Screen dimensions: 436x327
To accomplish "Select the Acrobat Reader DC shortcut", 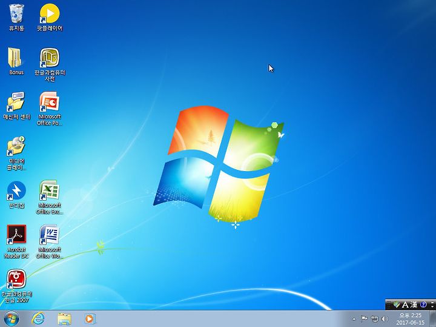I will [16, 241].
